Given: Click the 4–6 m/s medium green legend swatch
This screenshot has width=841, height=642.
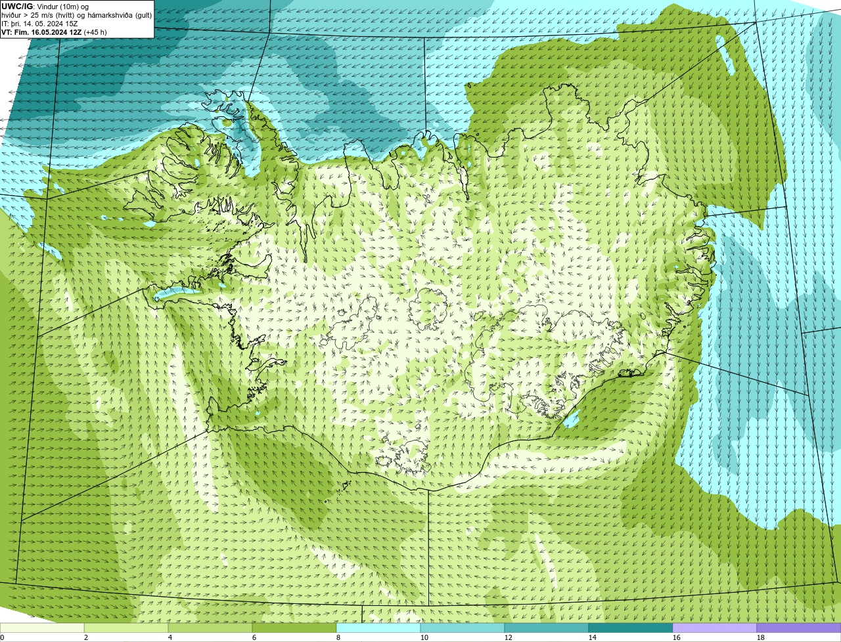Looking at the screenshot, I should (210, 628).
